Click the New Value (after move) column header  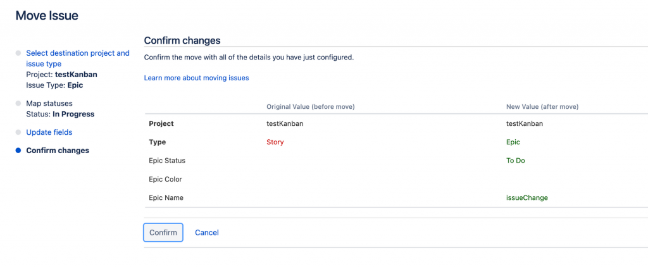coord(542,106)
